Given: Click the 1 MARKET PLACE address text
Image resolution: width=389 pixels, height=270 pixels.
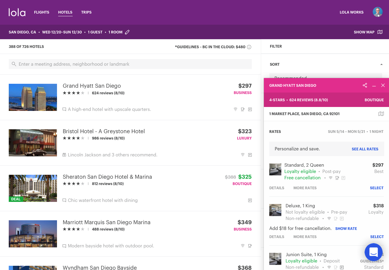Looking at the screenshot, I should pos(304,114).
